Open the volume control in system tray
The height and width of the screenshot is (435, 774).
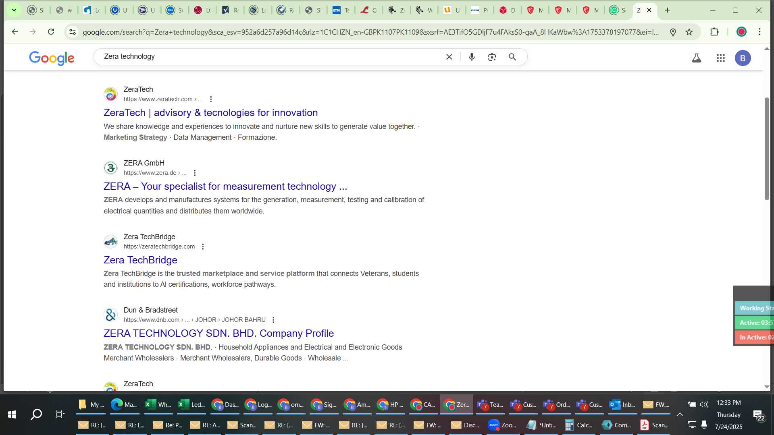[x=704, y=404]
